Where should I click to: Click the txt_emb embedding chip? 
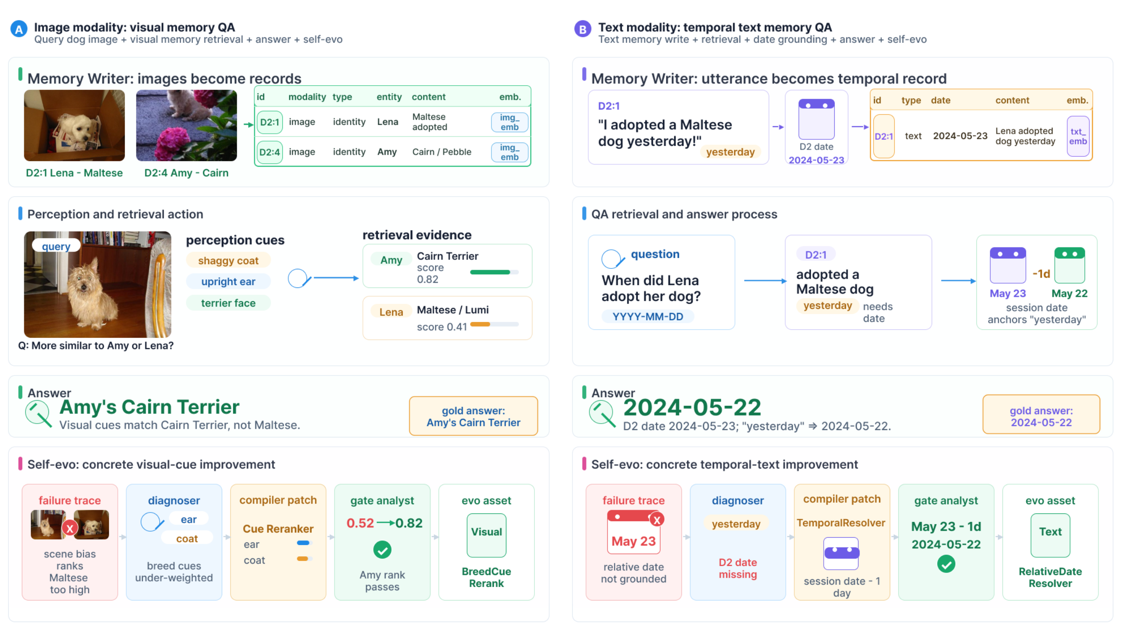coord(1077,136)
